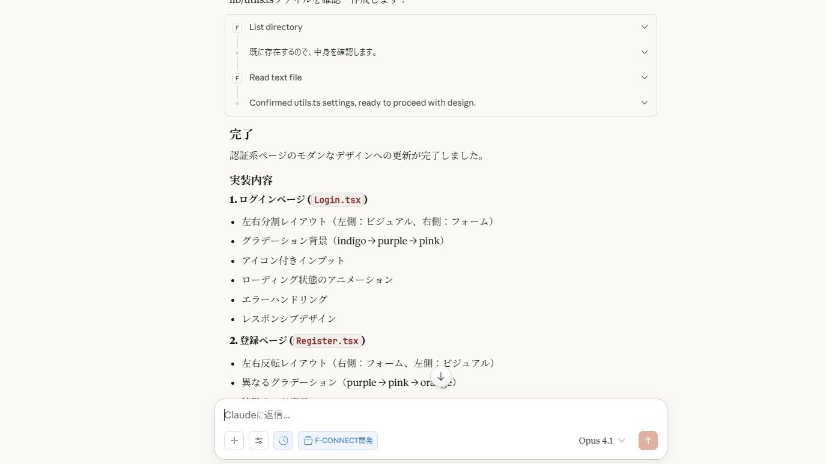Click the Confirmed utils.ts settings step text
This screenshot has width=826, height=464.
362,103
